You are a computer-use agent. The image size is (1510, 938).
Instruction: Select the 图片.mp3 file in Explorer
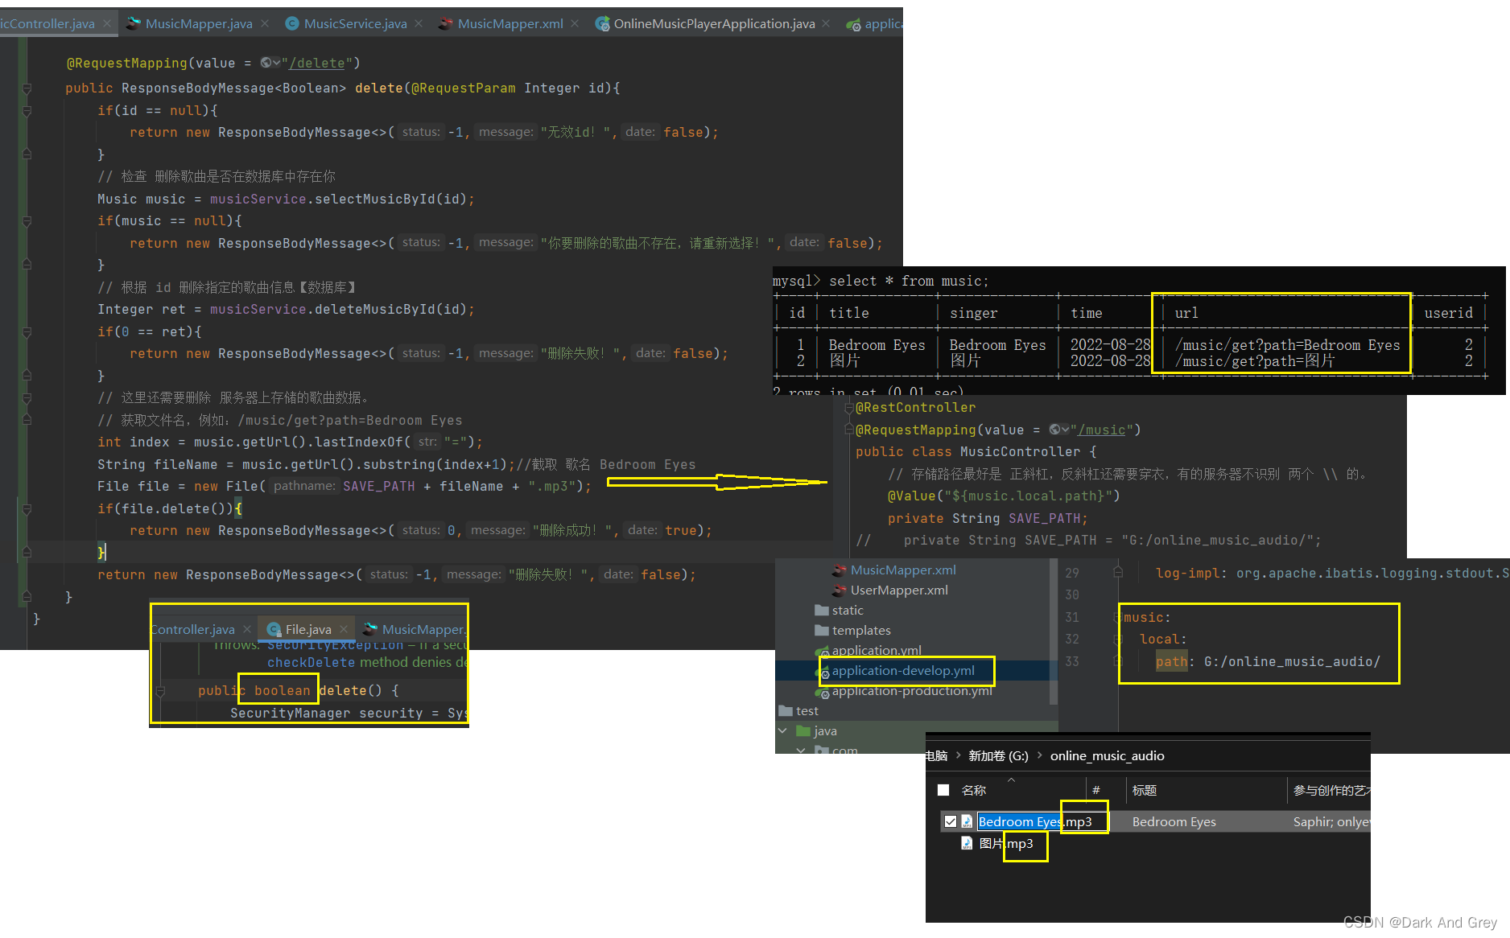click(1005, 843)
